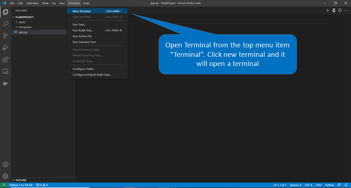Open Run and Debug view icon

5,48
